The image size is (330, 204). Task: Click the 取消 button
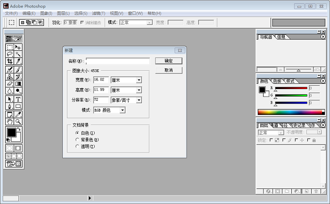pyautogui.click(x=168, y=70)
